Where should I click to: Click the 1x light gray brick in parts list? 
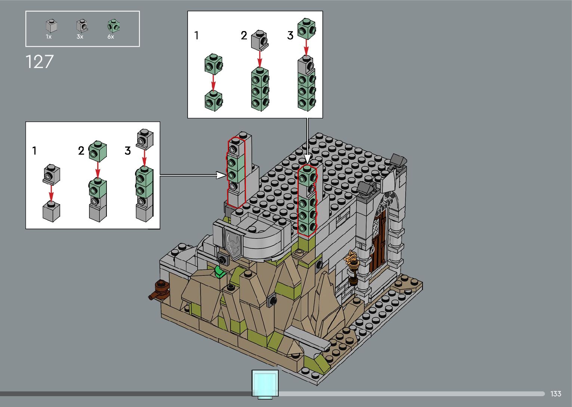[51, 26]
